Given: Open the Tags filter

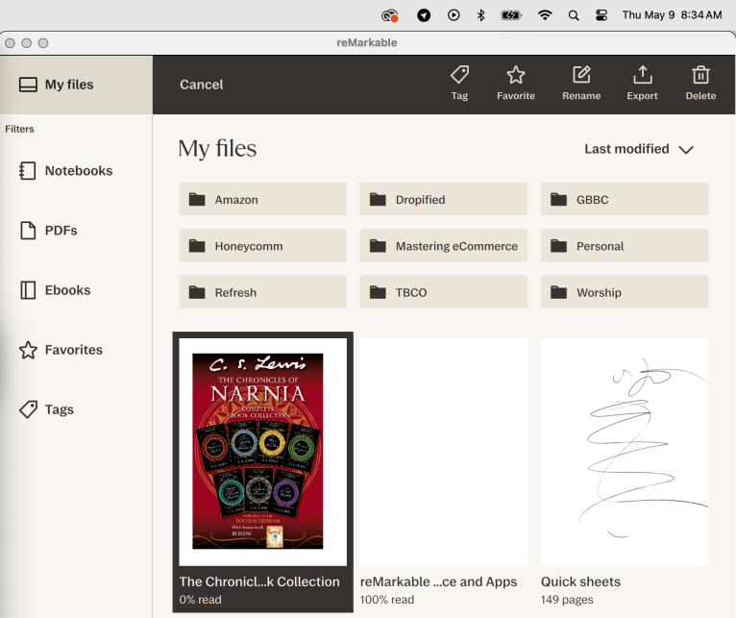Looking at the screenshot, I should 46,409.
